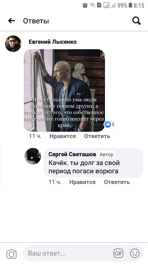Tap the 'Автор' badge
The image size is (148, 264).
[x=106, y=154]
